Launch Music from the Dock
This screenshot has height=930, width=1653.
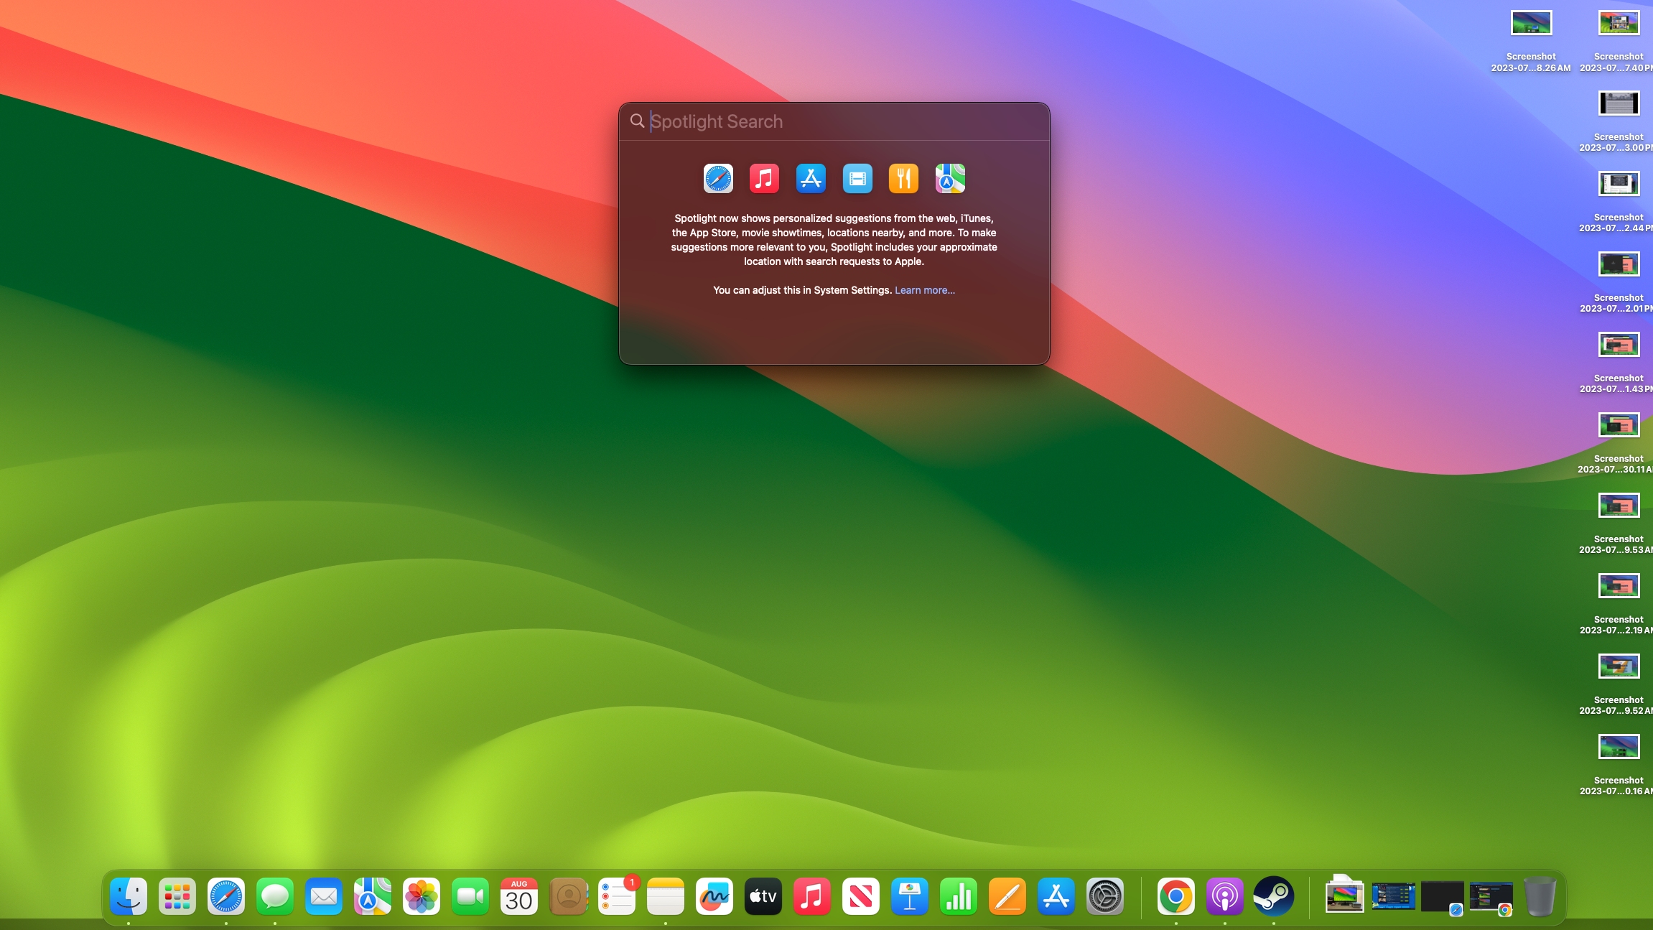(x=812, y=896)
